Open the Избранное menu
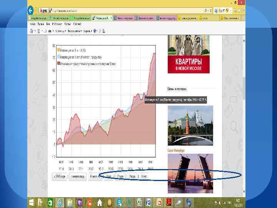The image size is (277, 208). 57,24
